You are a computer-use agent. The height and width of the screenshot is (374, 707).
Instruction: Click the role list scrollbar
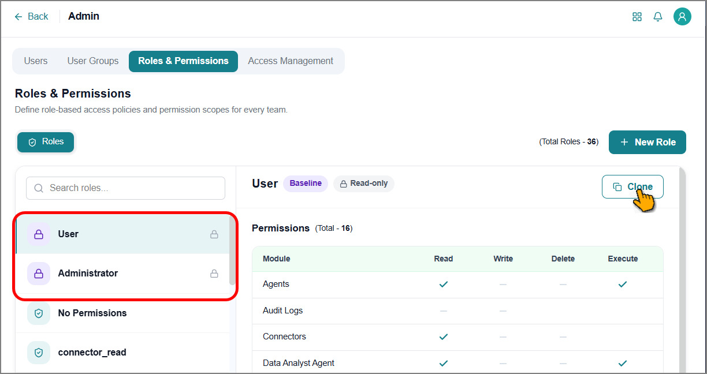[232, 250]
